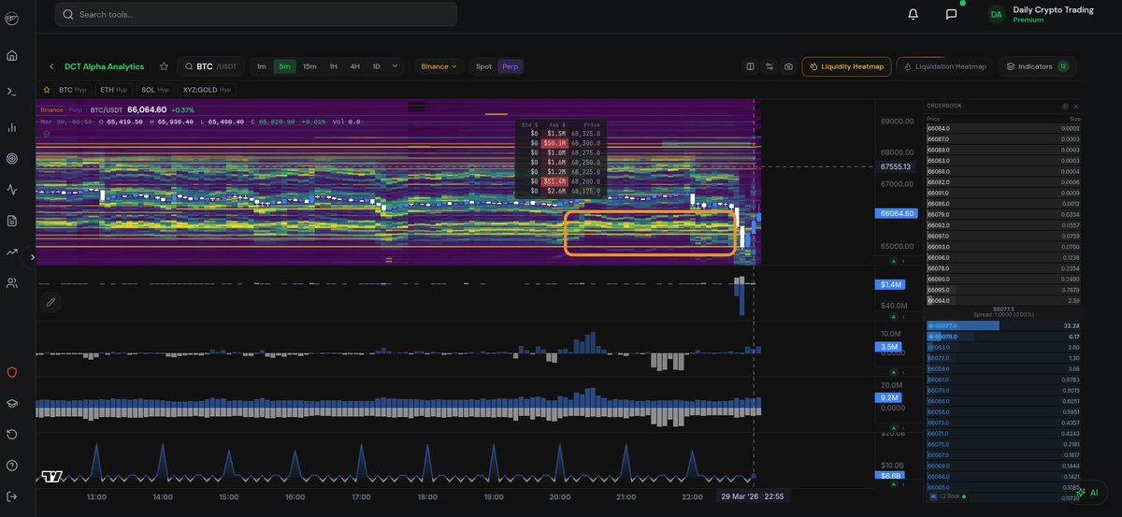Select the 1H timeframe

click(x=333, y=66)
